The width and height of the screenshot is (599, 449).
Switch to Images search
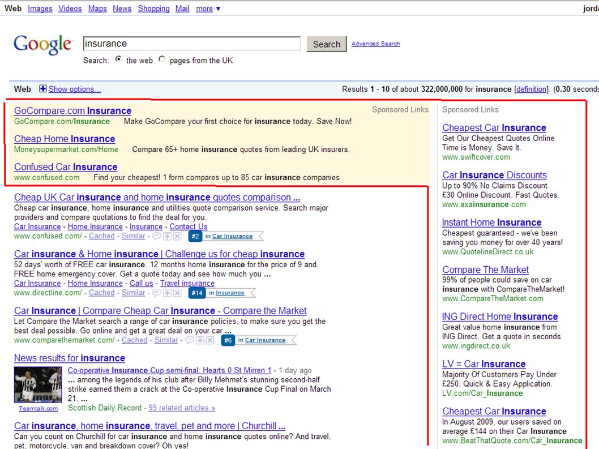(40, 8)
